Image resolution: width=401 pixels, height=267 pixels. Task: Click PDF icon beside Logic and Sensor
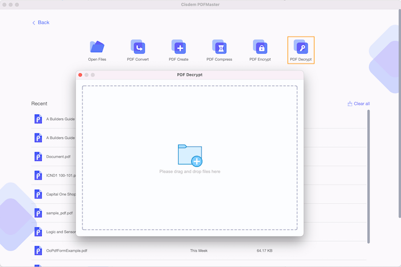tap(38, 231)
